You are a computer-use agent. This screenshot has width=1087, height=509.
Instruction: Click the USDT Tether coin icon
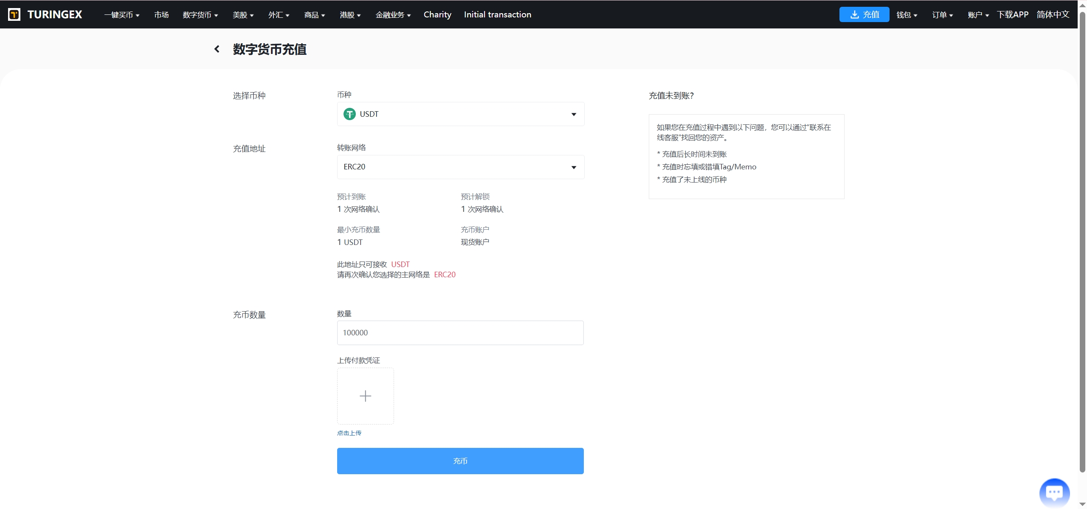(349, 114)
